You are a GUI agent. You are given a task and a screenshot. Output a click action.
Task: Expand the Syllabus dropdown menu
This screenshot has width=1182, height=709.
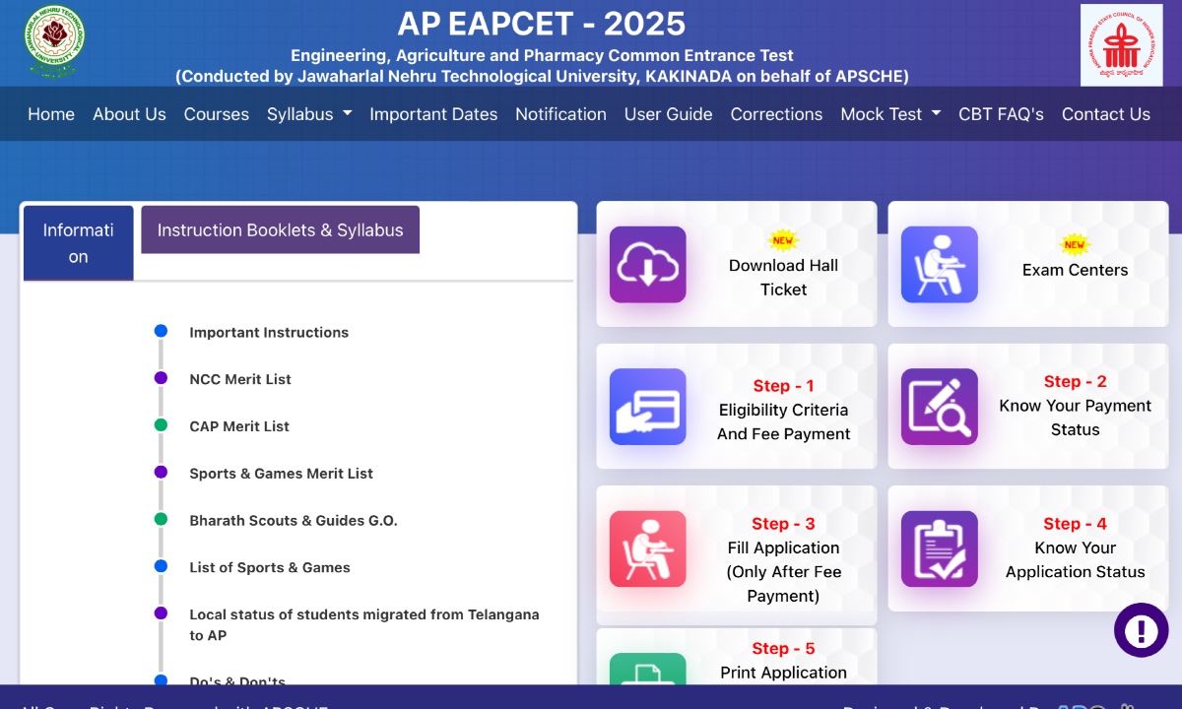point(309,114)
